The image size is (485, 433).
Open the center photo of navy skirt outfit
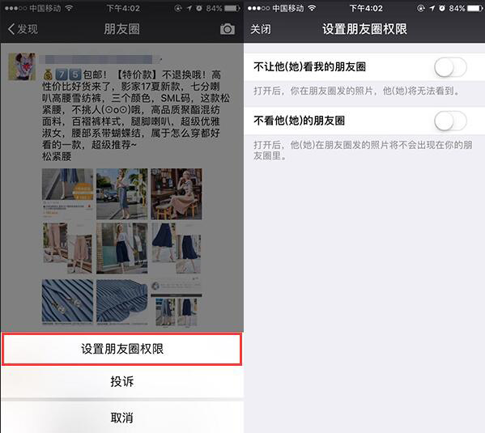[x=122, y=248]
